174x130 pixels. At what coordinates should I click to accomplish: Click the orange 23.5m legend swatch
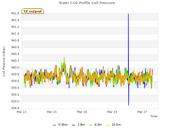tap(108, 125)
